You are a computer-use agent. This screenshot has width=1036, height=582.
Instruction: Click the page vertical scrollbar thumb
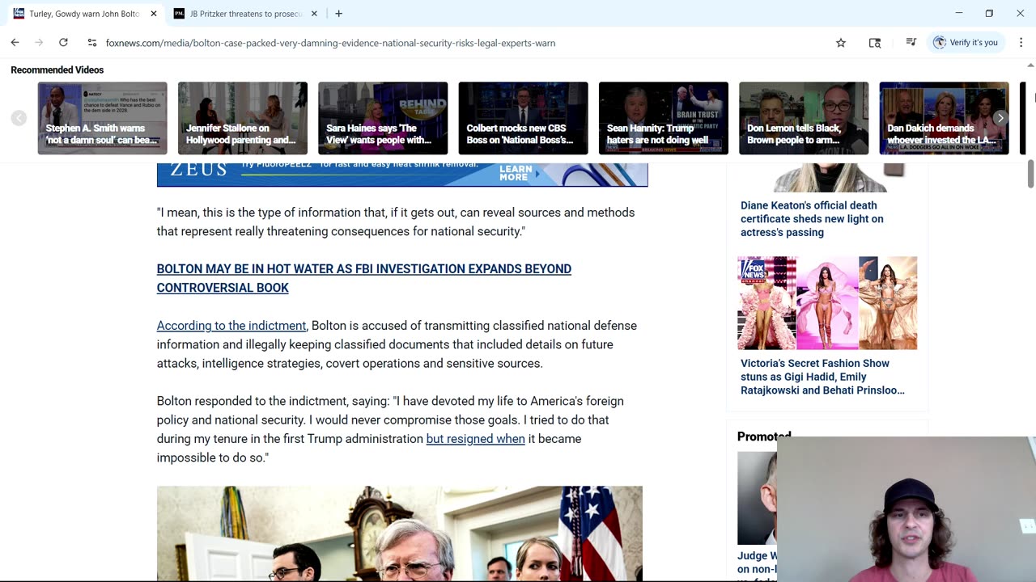[x=1030, y=174]
